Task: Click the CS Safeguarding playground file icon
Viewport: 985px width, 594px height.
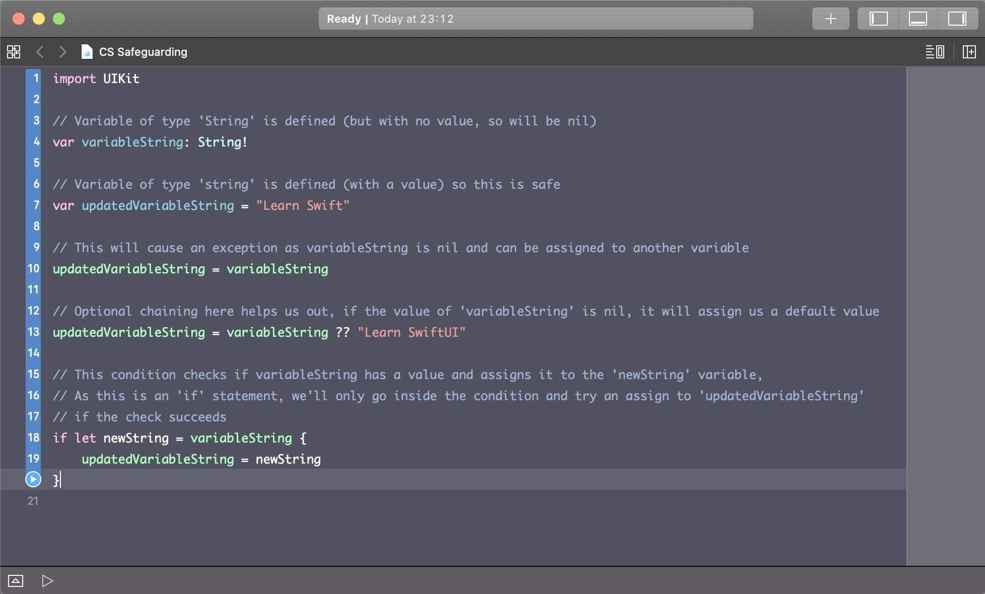Action: [87, 52]
